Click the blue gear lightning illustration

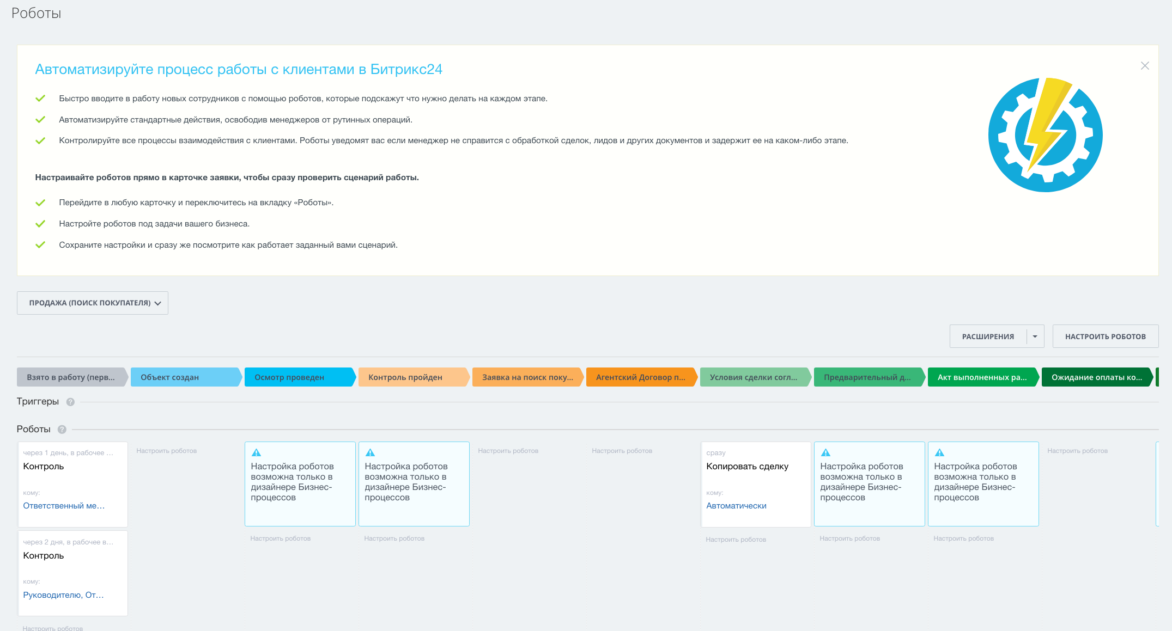click(1045, 134)
